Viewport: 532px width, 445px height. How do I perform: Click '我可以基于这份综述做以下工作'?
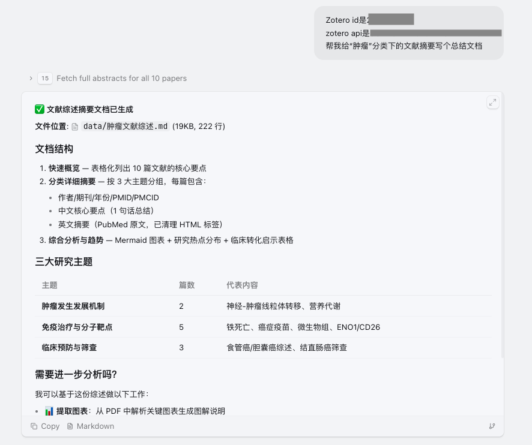coord(92,394)
